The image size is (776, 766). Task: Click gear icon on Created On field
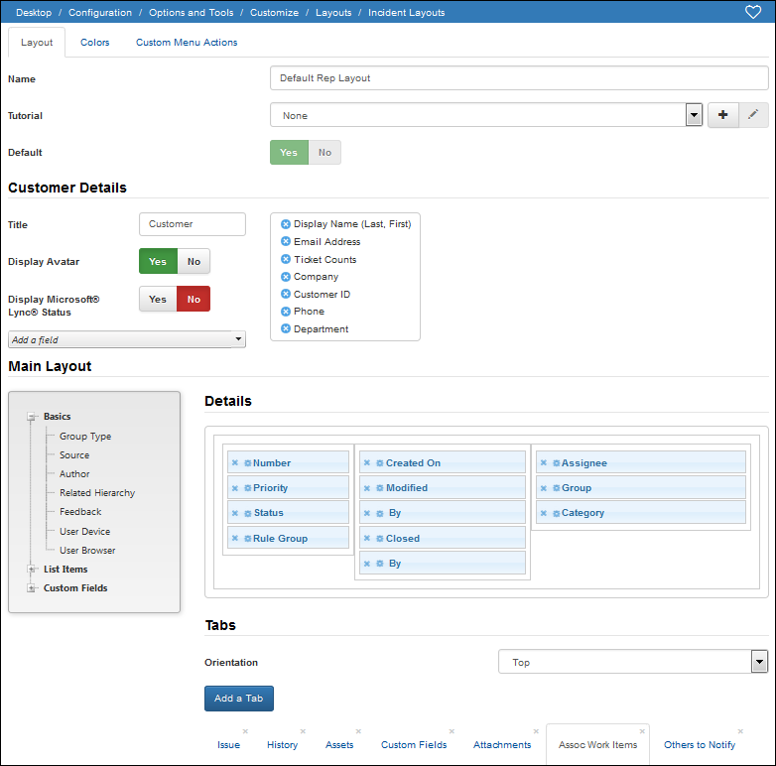[x=380, y=463]
